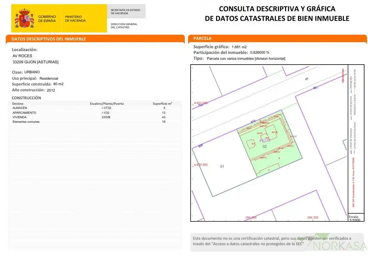Click the 1.681 m2 graphic surface value

pos(239,47)
